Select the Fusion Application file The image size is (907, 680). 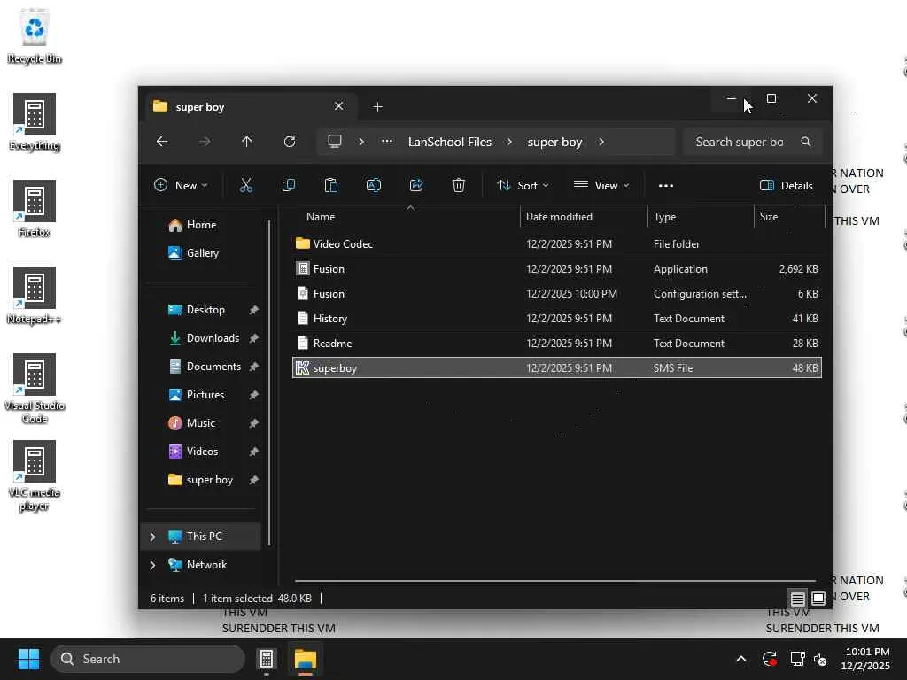point(556,269)
